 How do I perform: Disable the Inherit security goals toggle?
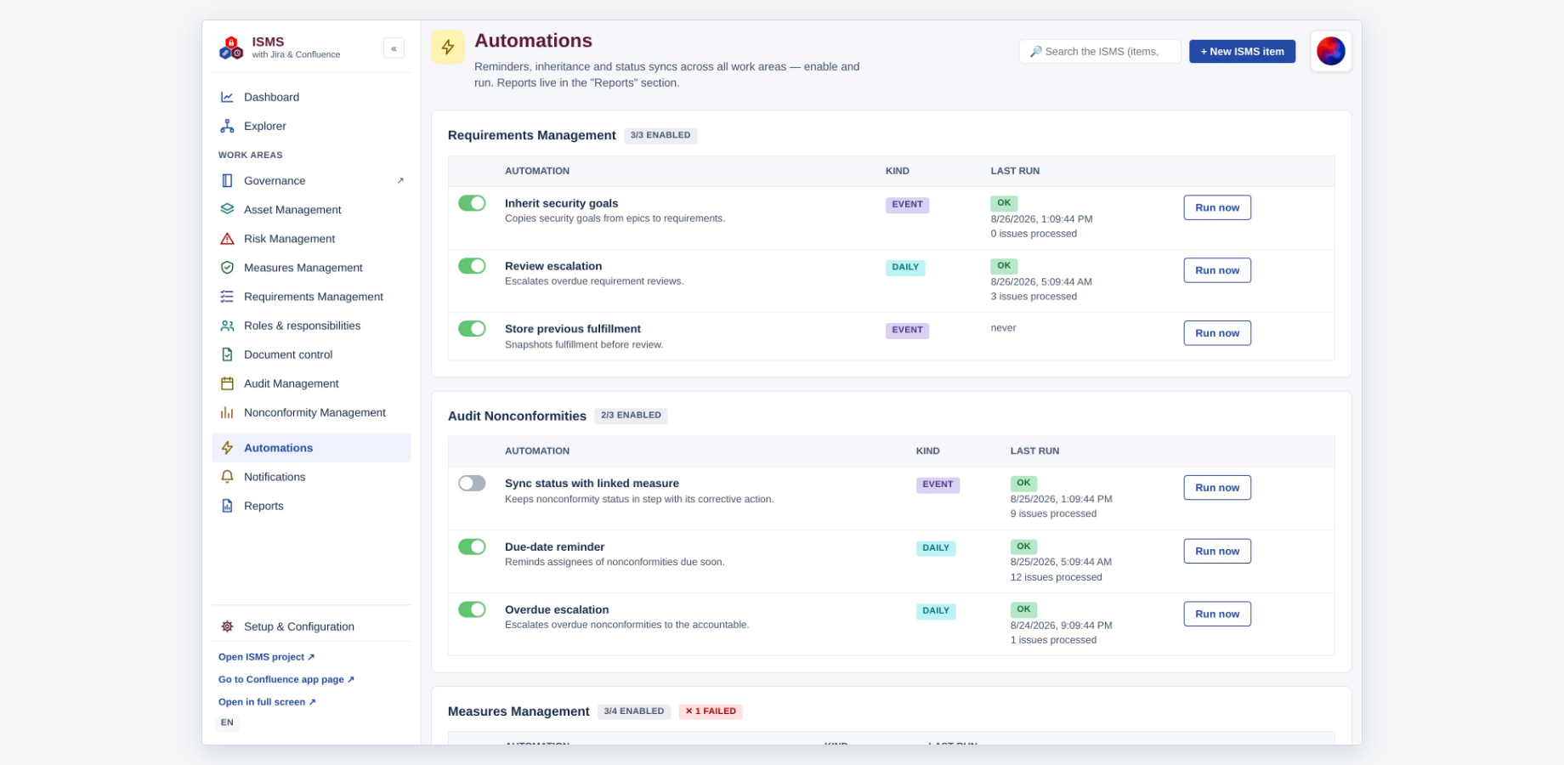pos(472,203)
